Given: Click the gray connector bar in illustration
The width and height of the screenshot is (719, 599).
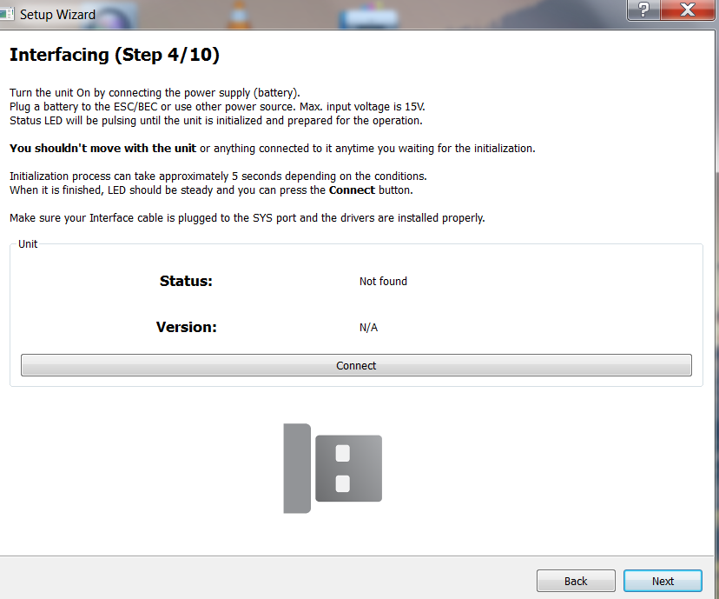Looking at the screenshot, I should click(x=296, y=468).
